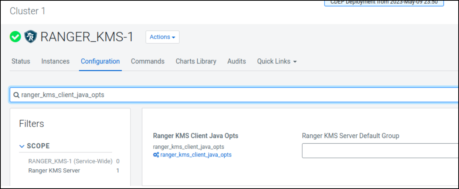Image resolution: width=459 pixels, height=189 pixels.
Task: Click the configuration search text field
Action: click(x=237, y=95)
